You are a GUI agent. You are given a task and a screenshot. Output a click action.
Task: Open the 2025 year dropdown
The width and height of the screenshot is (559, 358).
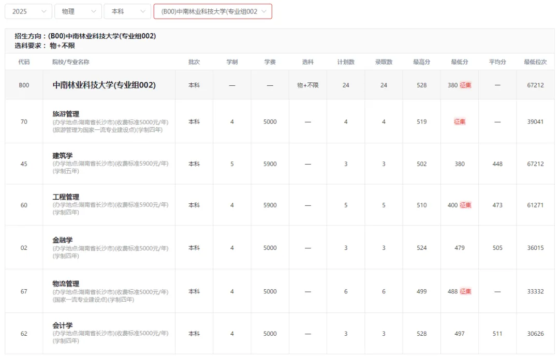(x=28, y=11)
